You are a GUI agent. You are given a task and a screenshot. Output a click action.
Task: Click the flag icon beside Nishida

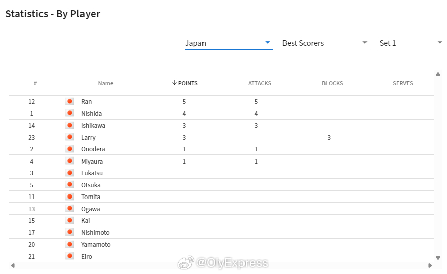point(70,113)
